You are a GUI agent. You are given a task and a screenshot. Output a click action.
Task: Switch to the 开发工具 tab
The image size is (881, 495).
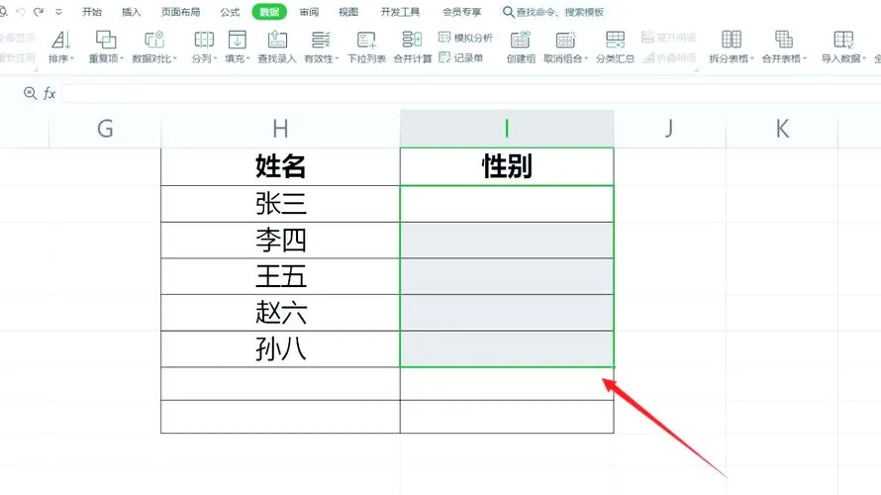pos(400,12)
